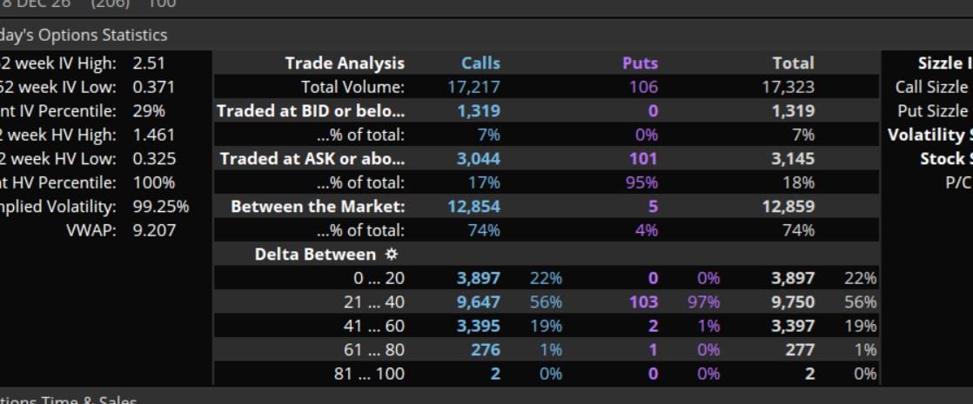Screen dimensions: 973x404
Task: Click calls traded at bid value 1,319
Action: (x=479, y=111)
